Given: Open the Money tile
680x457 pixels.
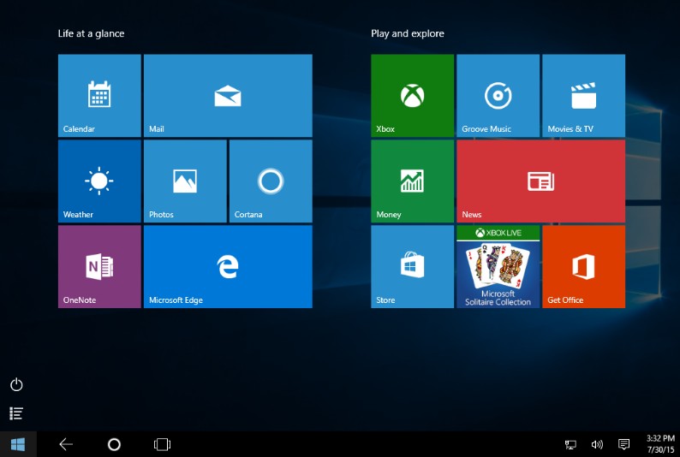Looking at the screenshot, I should click(x=413, y=181).
